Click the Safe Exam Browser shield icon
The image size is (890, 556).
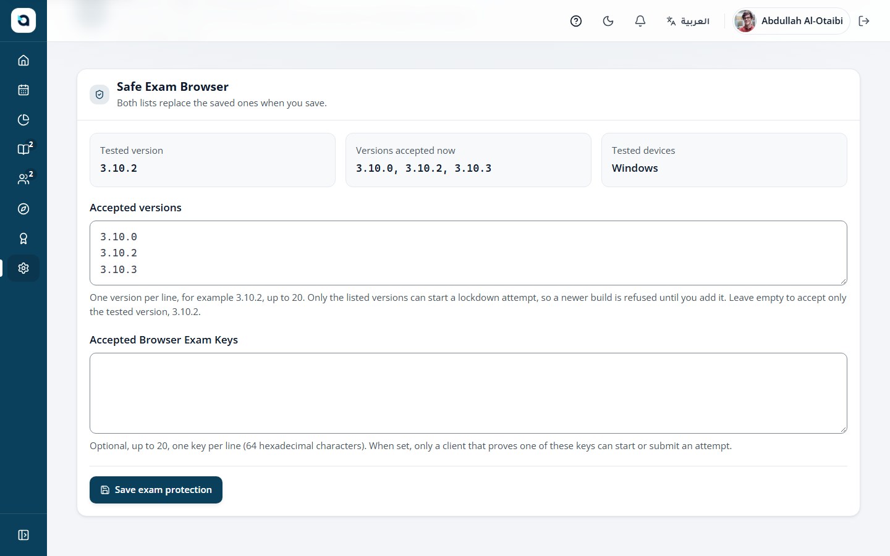(100, 95)
